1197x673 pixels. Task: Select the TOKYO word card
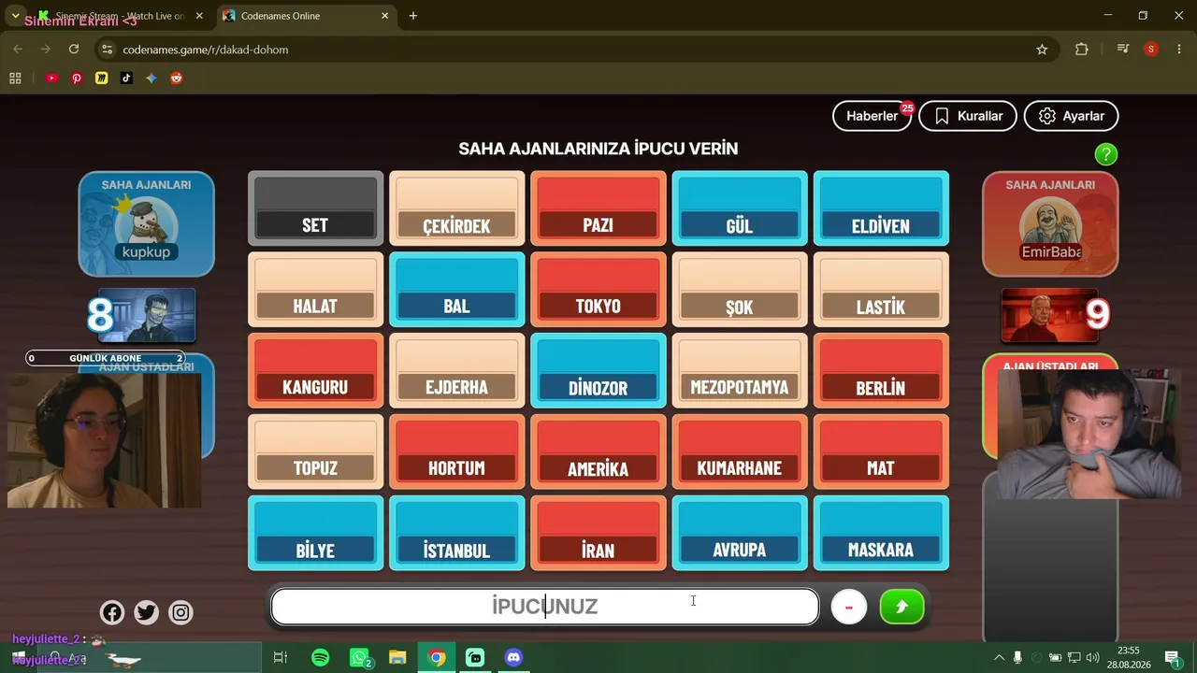(x=598, y=290)
